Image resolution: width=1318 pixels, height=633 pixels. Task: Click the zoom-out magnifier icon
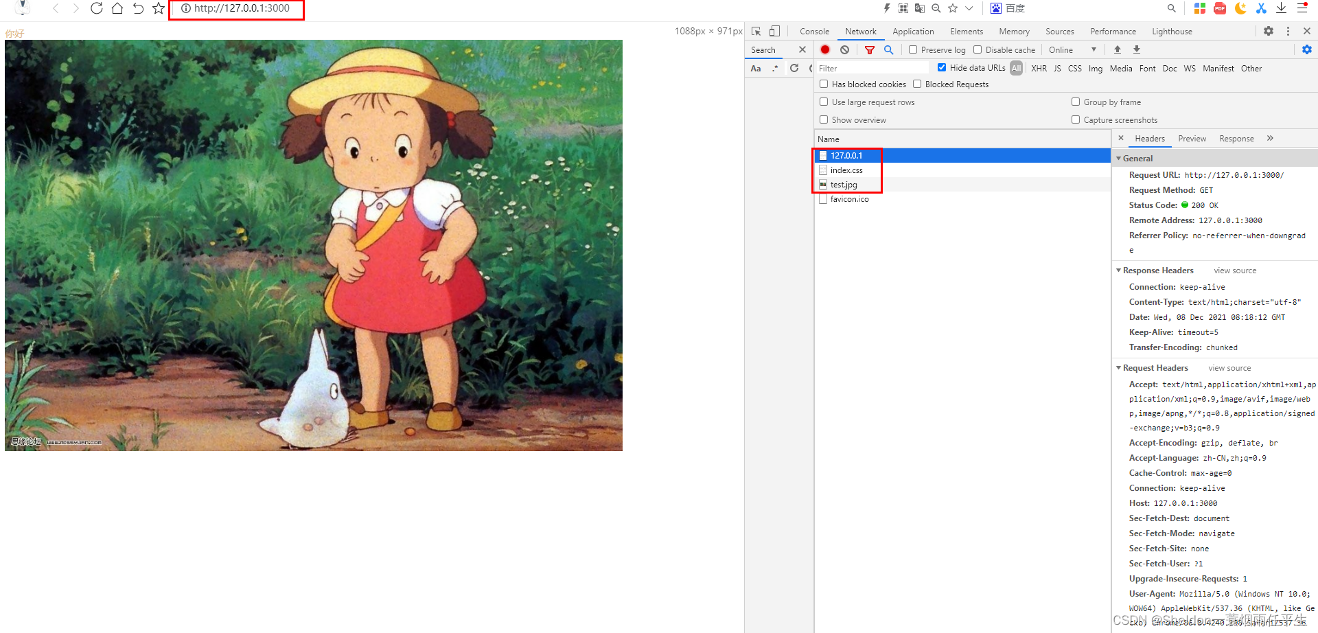(x=936, y=8)
